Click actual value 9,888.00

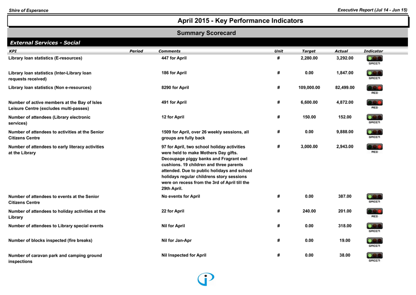coord(345,132)
